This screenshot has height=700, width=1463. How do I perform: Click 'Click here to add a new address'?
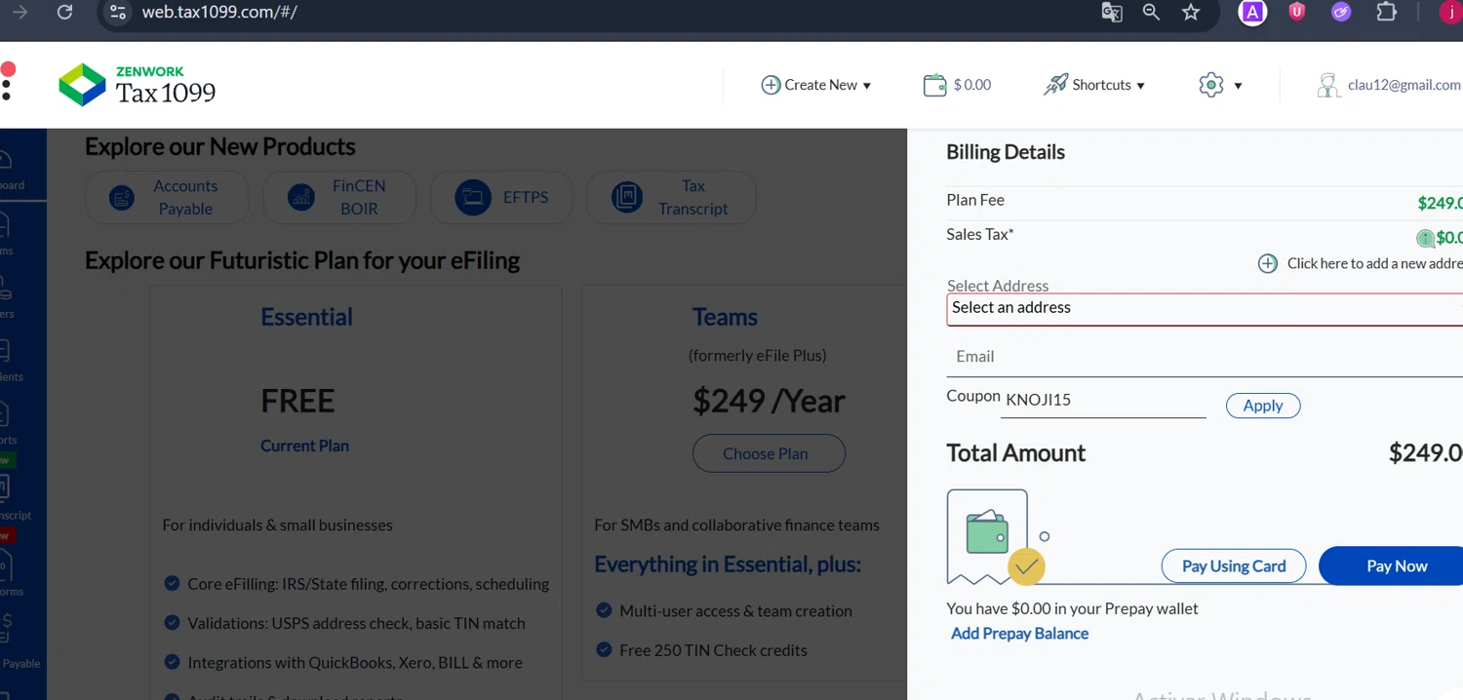(1374, 263)
